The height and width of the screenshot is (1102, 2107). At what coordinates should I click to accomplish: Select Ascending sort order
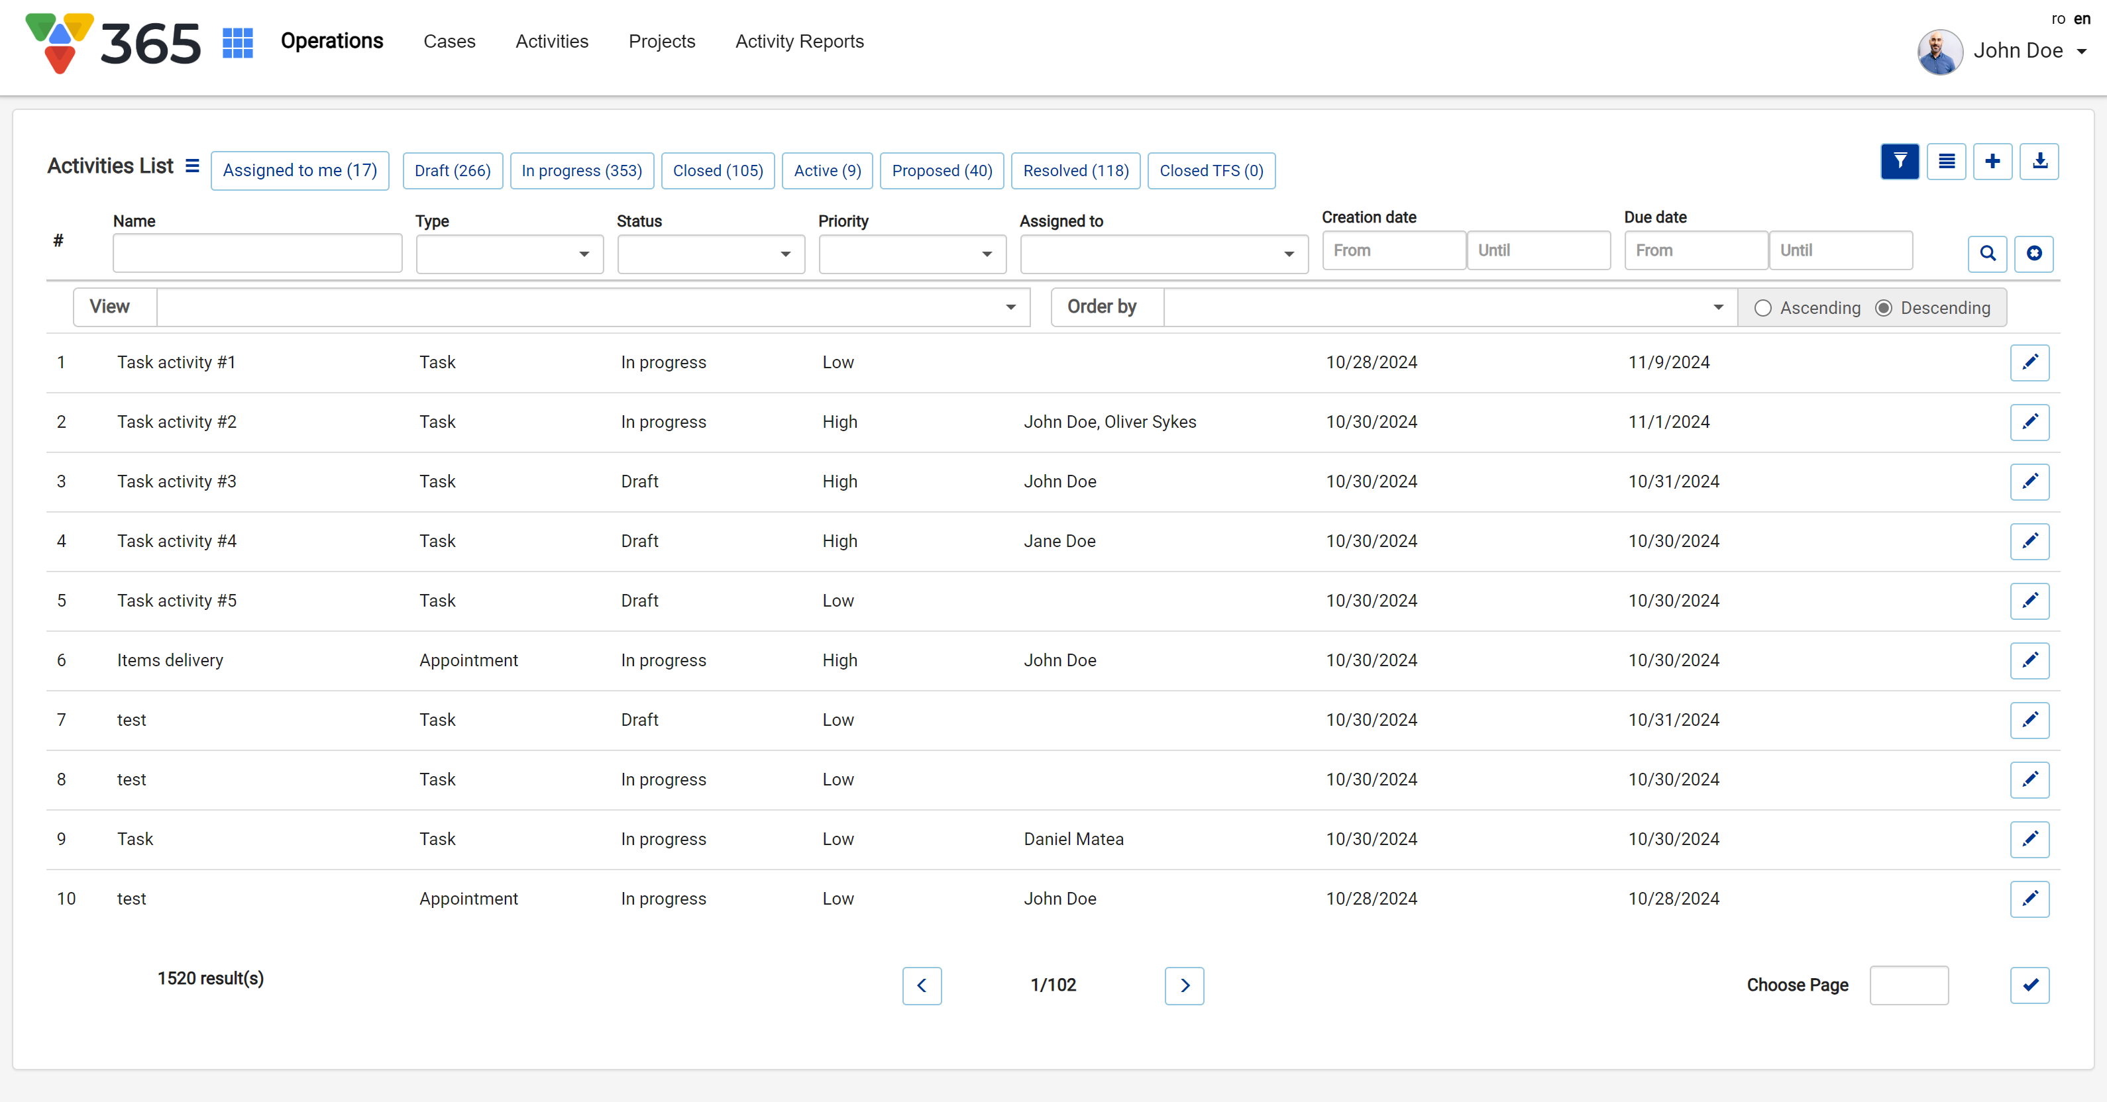point(1762,308)
